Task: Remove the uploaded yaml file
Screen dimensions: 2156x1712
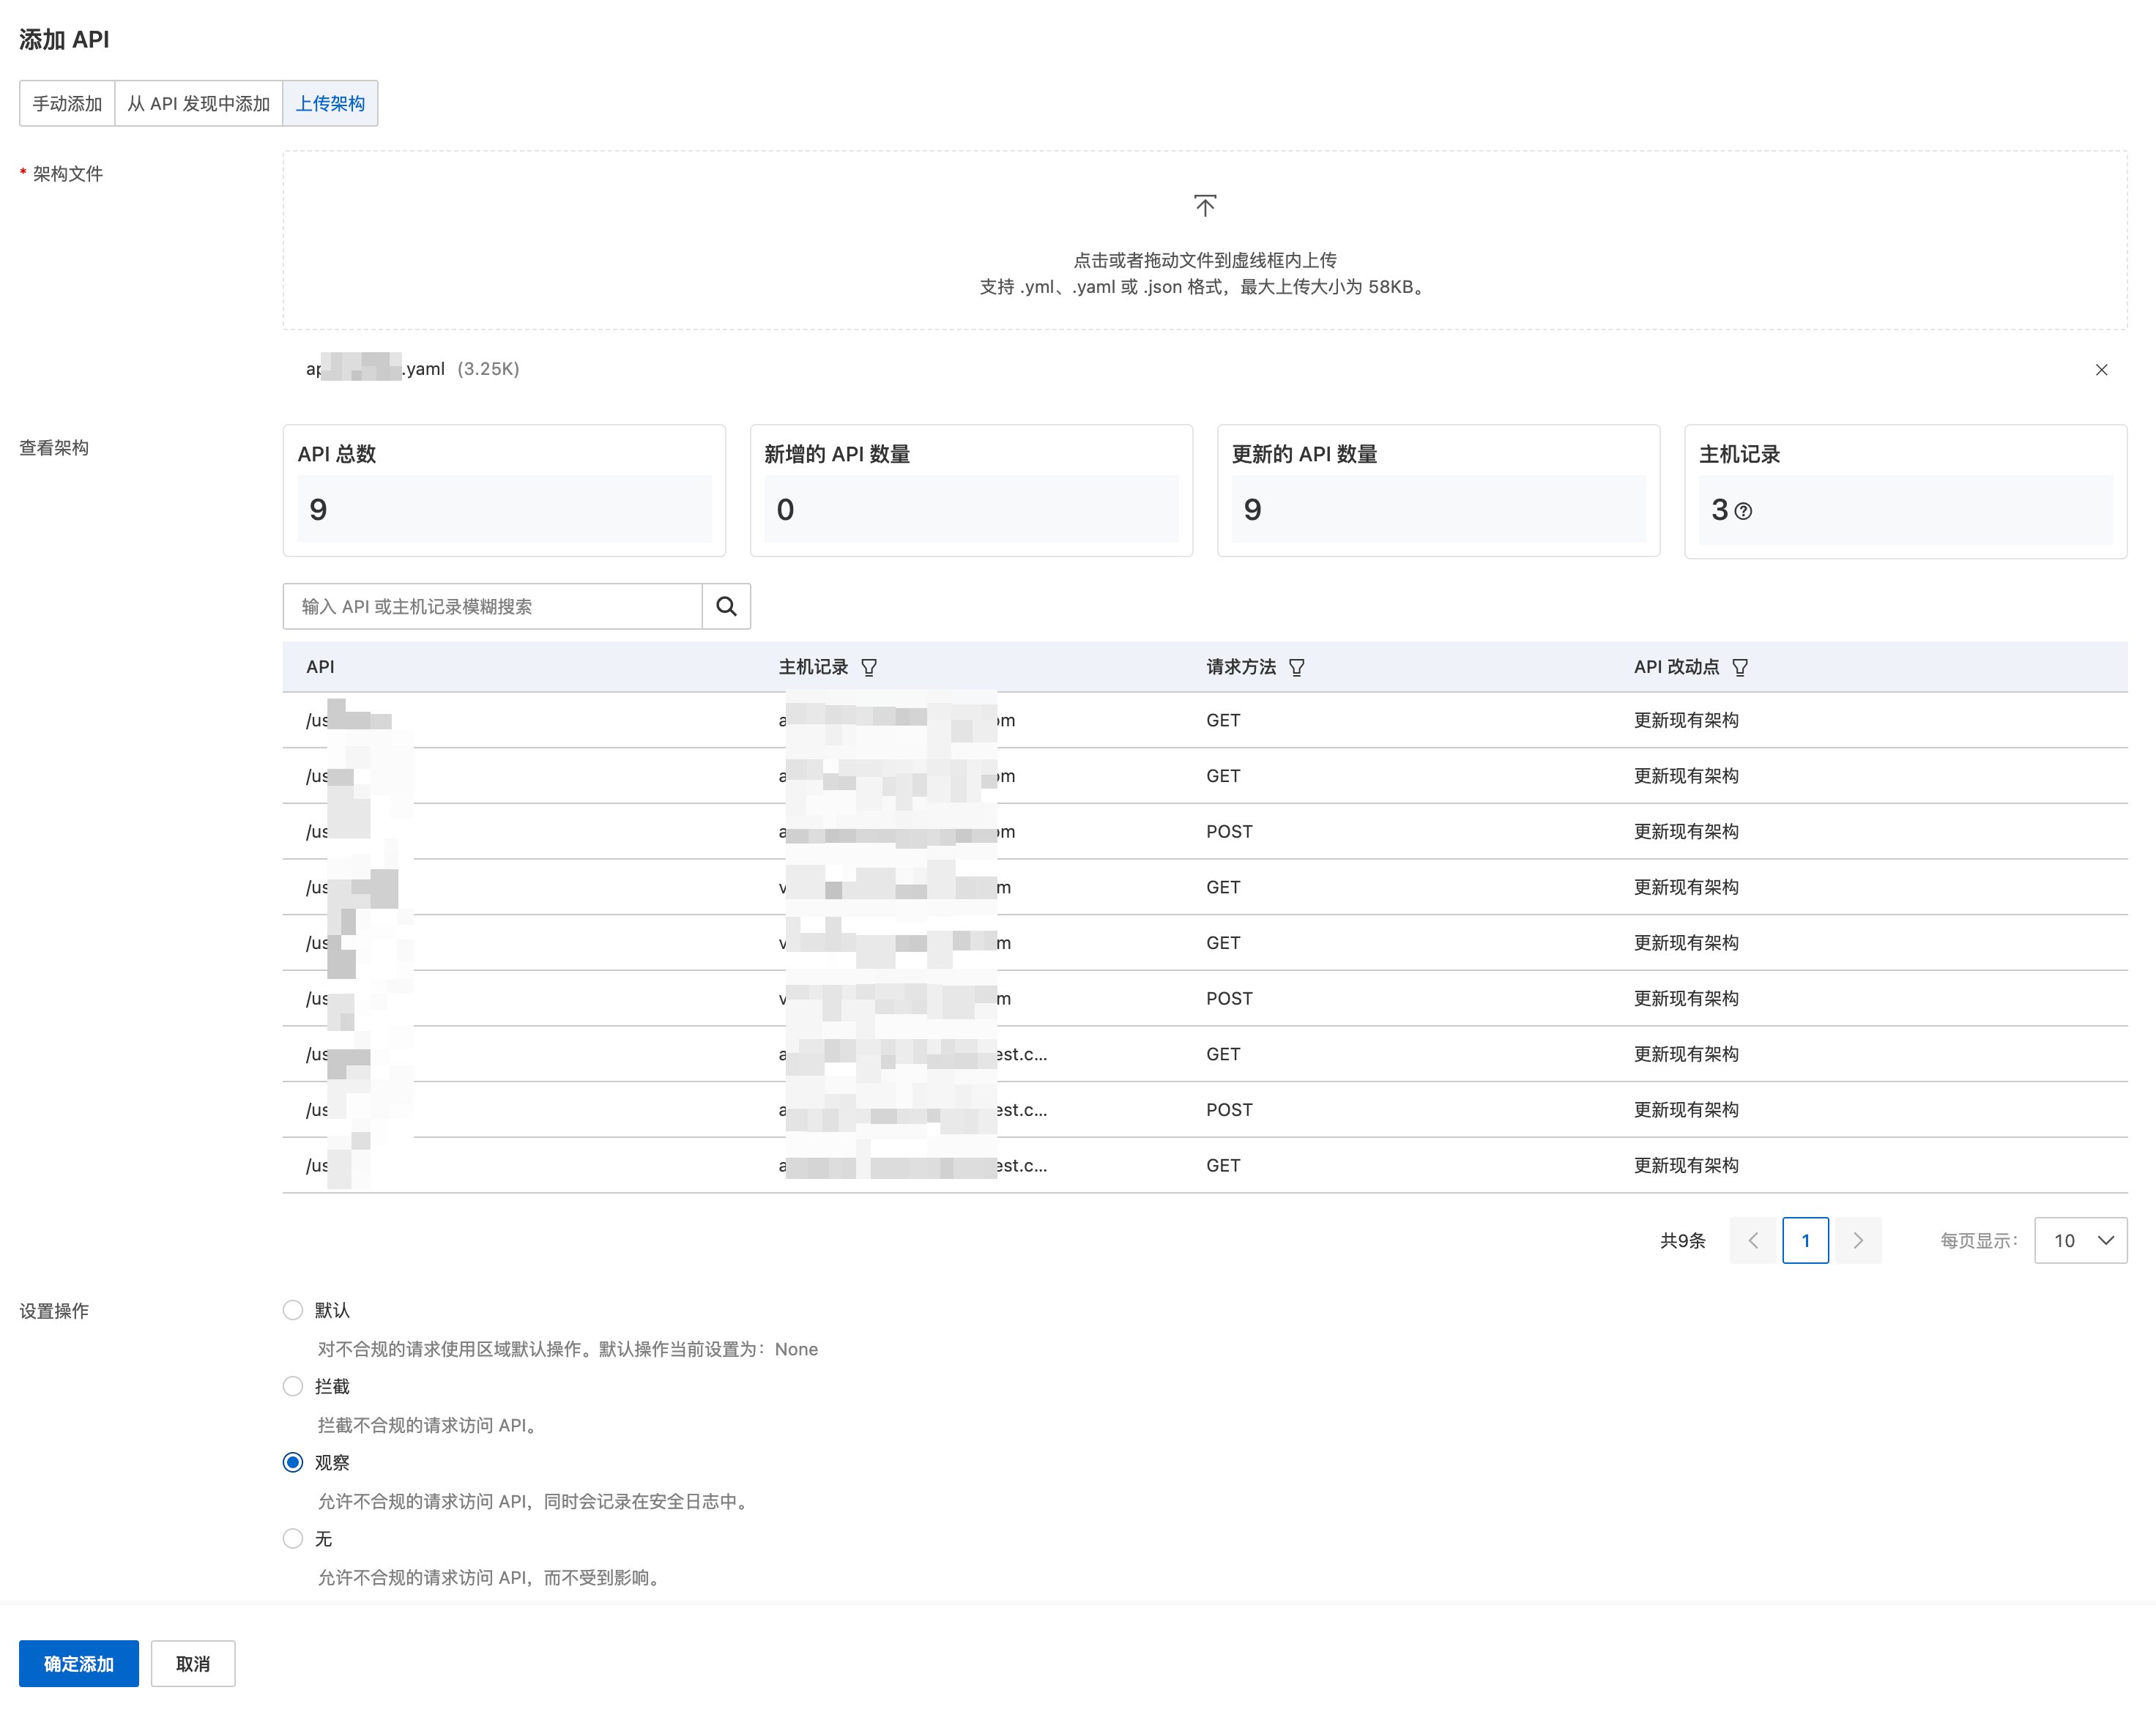Action: 2101,370
